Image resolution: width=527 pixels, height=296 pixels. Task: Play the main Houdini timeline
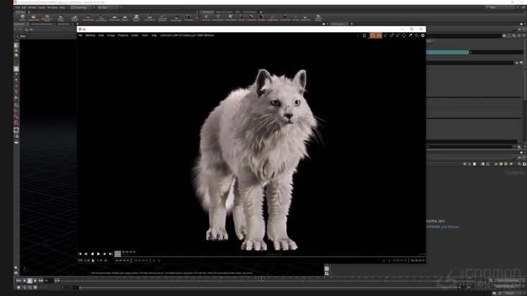click(35, 280)
